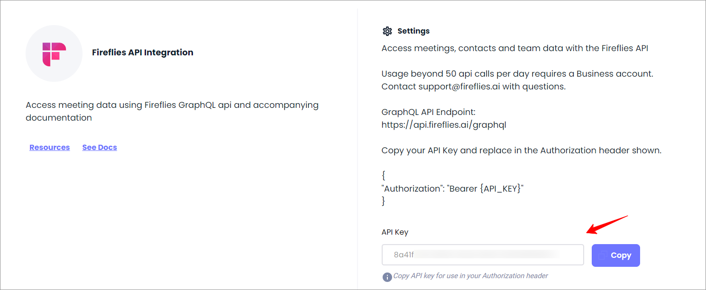The width and height of the screenshot is (706, 290).
Task: Click the Settings heading text
Action: pos(413,31)
